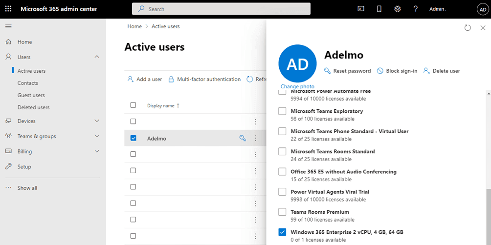
Task: Click the Search input field
Action: point(221,9)
